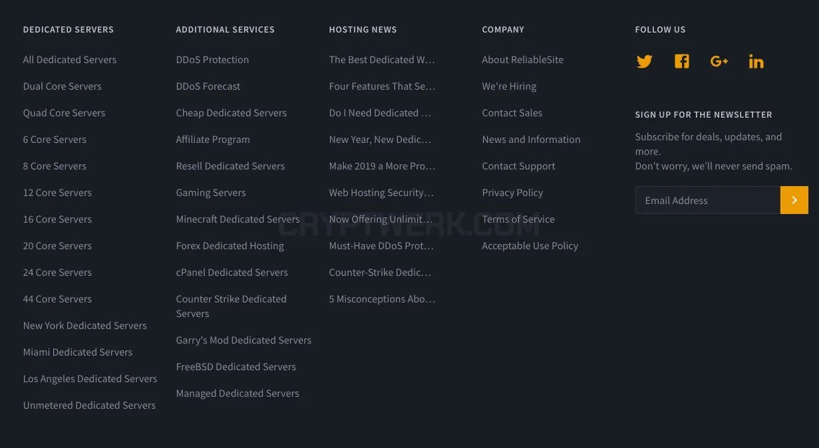Visit Minecraft Dedicated Servers link
Viewport: 819px width, 448px height.
click(238, 219)
